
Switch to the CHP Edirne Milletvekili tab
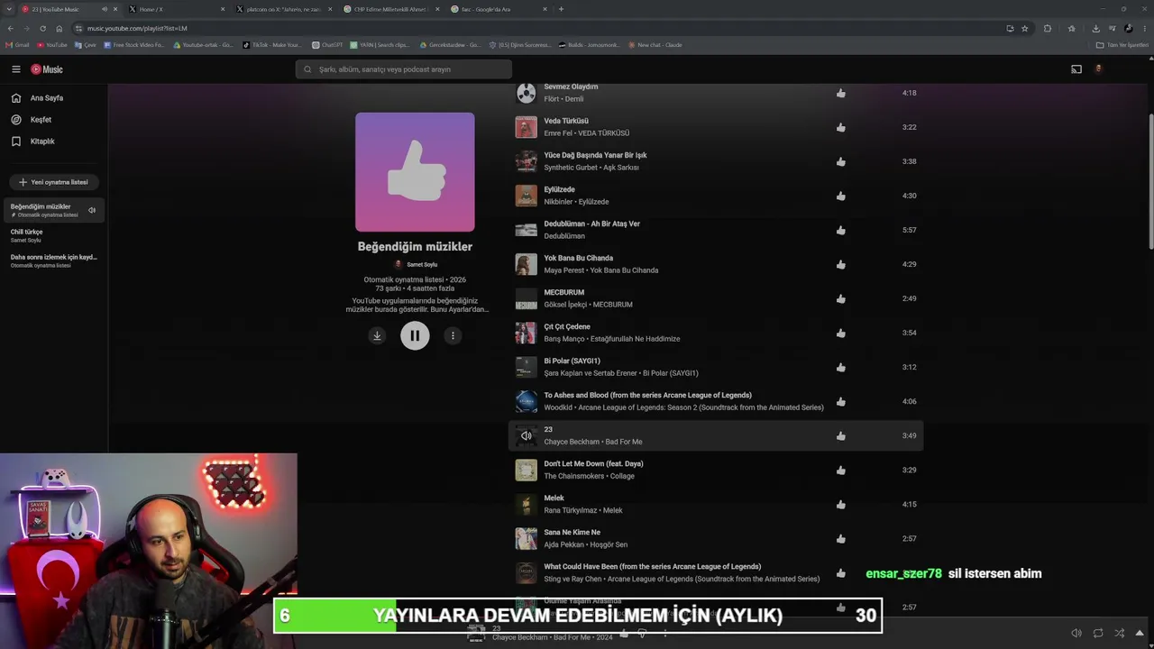[x=390, y=9]
